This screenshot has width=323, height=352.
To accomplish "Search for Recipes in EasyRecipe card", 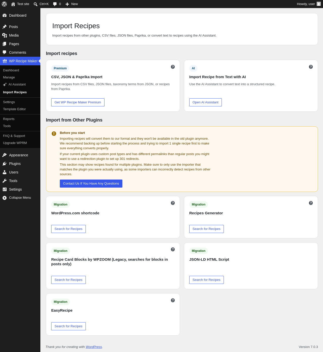I will point(68,326).
